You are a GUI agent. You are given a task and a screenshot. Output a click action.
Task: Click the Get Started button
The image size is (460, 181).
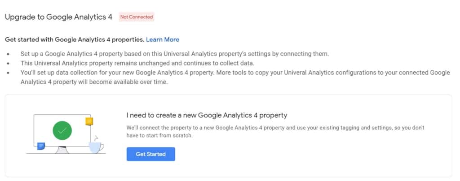coord(150,154)
